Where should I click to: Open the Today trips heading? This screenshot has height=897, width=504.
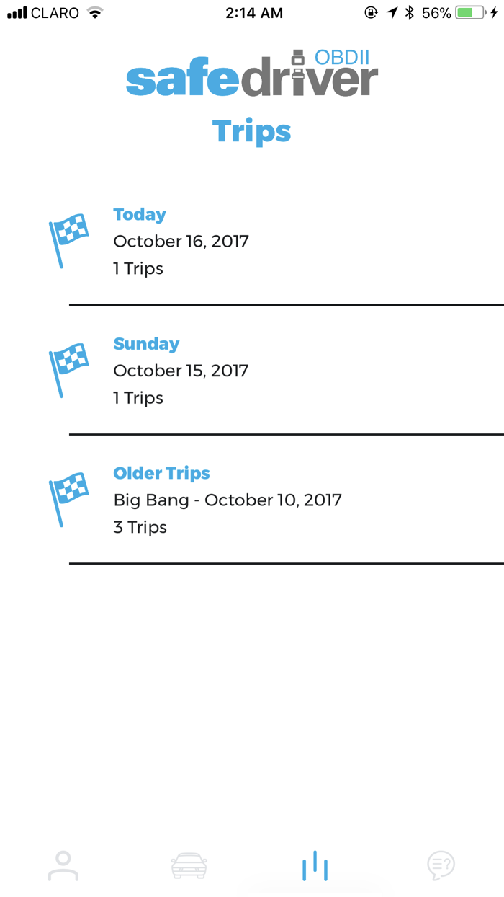click(140, 215)
